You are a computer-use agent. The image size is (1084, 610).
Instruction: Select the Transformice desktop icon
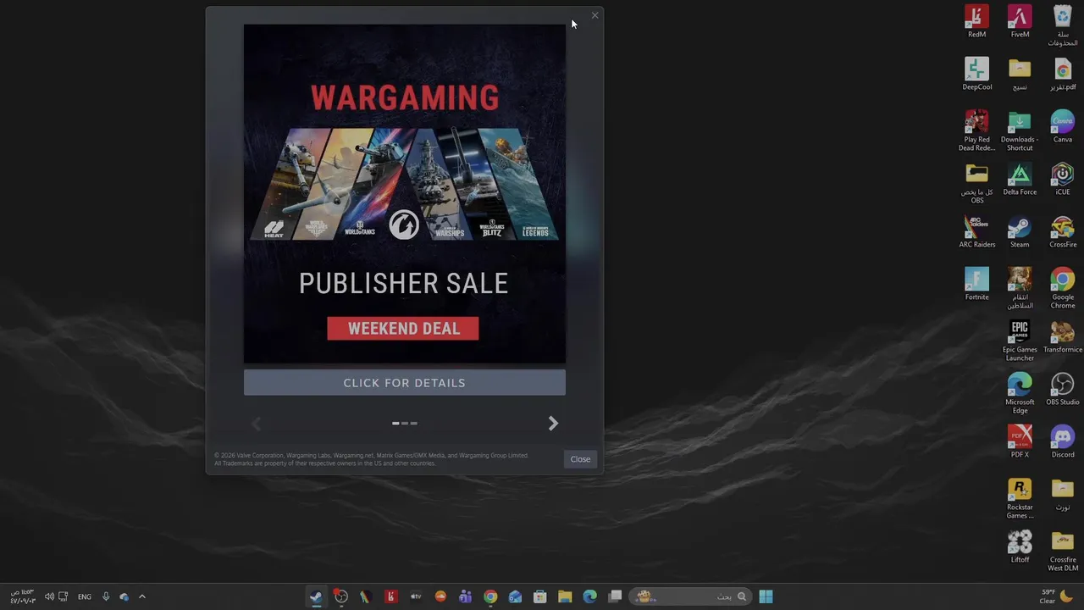pyautogui.click(x=1063, y=337)
